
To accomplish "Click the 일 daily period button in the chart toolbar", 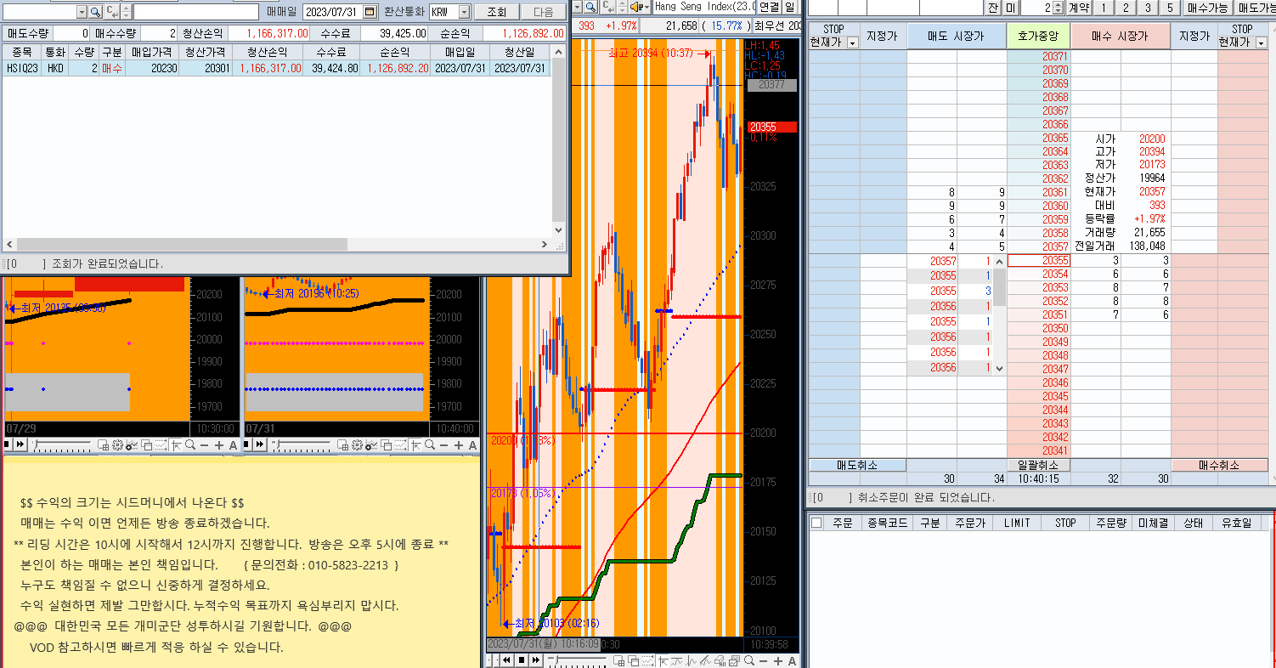I will tap(790, 7).
